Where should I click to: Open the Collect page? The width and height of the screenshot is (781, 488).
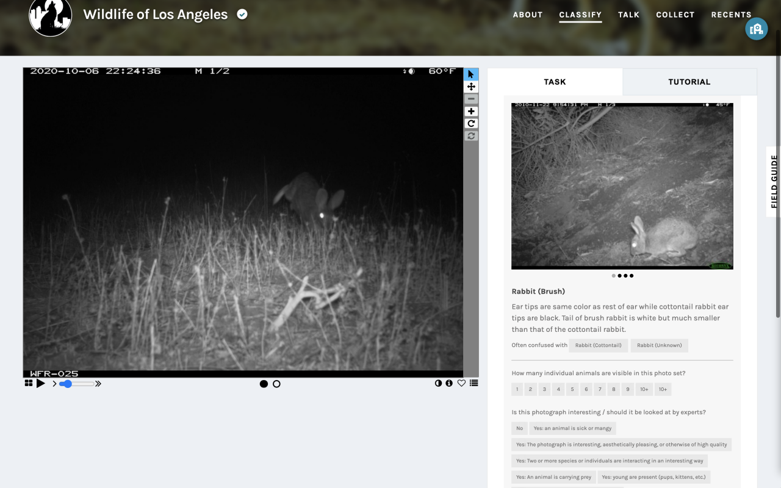coord(675,15)
